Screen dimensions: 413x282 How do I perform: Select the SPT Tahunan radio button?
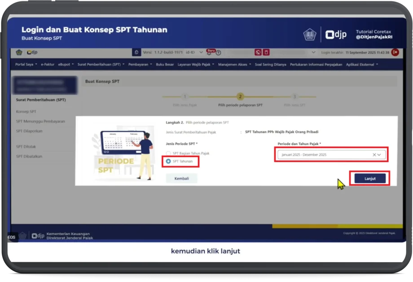point(168,161)
